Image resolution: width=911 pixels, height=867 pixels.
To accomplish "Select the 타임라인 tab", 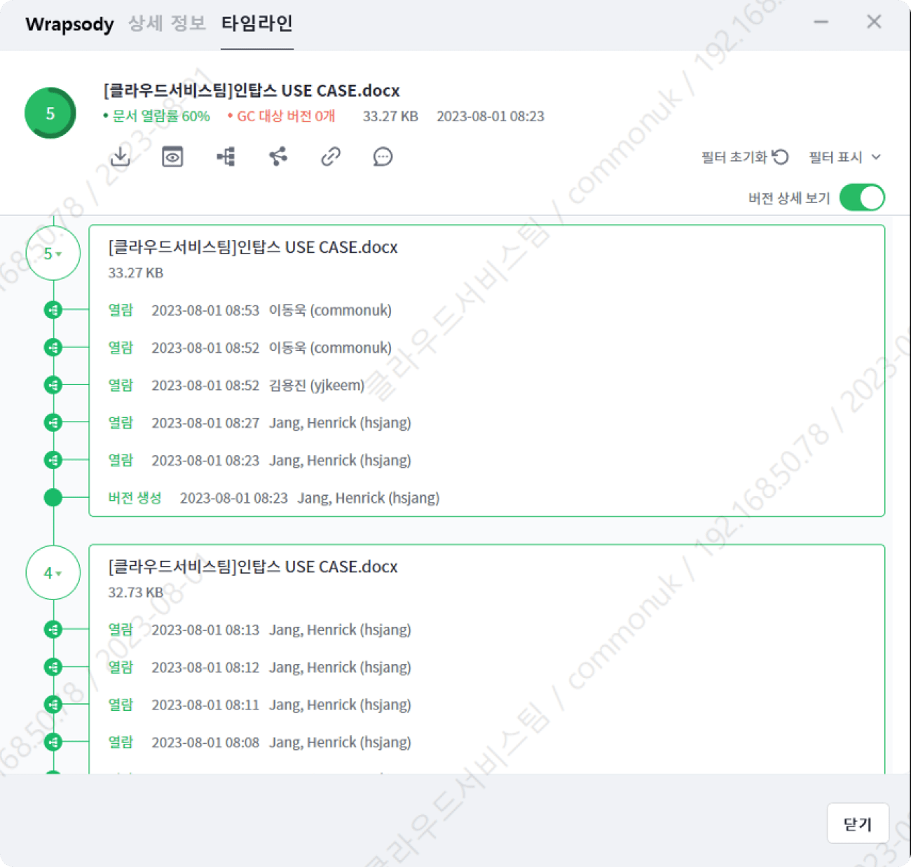I will [x=256, y=24].
